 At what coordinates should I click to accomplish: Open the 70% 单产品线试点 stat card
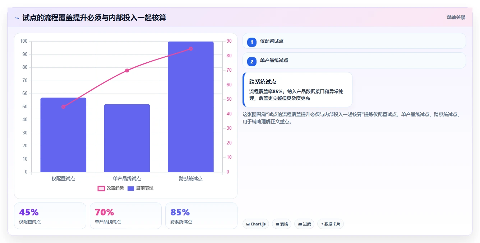tap(126, 216)
